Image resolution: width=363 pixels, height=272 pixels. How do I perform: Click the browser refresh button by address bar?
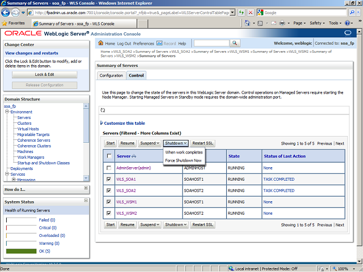(242, 12)
